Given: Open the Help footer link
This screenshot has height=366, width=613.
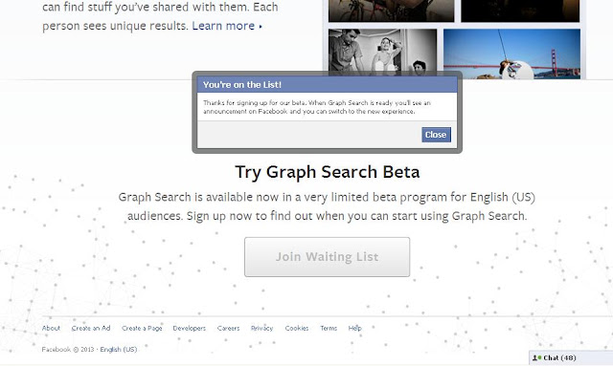Looking at the screenshot, I should click(355, 328).
